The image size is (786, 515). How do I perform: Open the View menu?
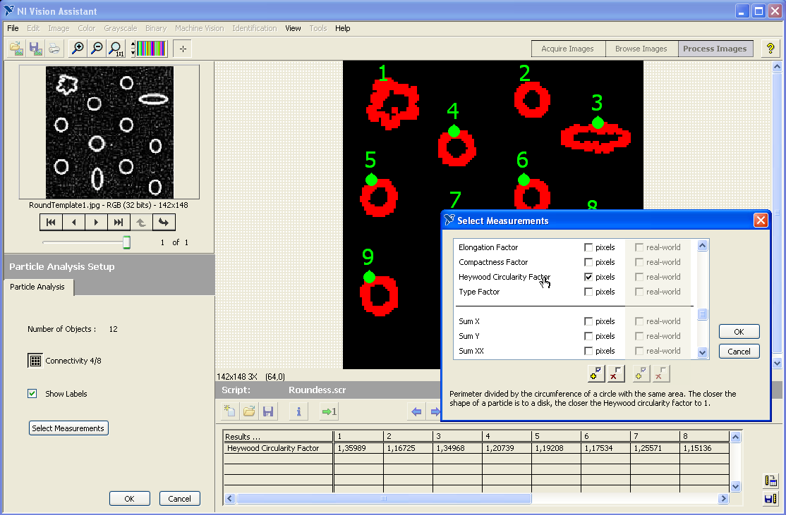pos(293,28)
